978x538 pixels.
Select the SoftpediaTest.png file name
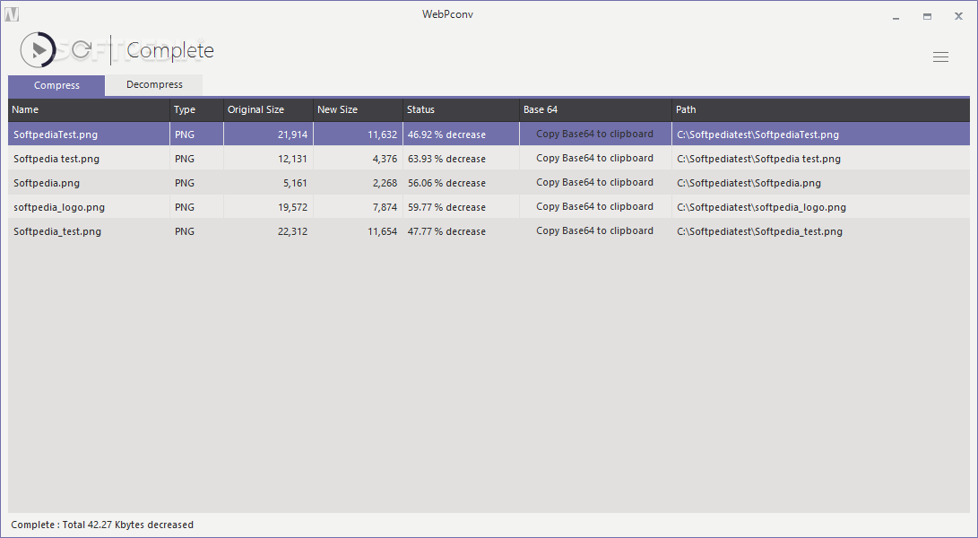(x=56, y=134)
